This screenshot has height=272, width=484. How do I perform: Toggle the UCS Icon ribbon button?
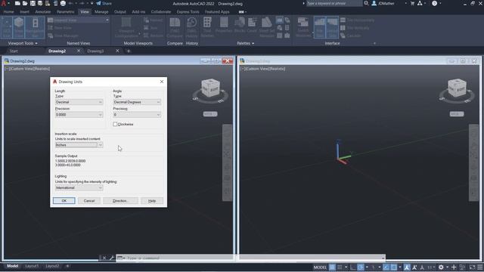pos(7,27)
